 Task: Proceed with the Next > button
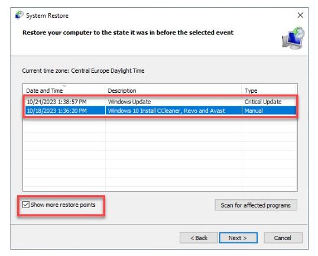point(238,238)
